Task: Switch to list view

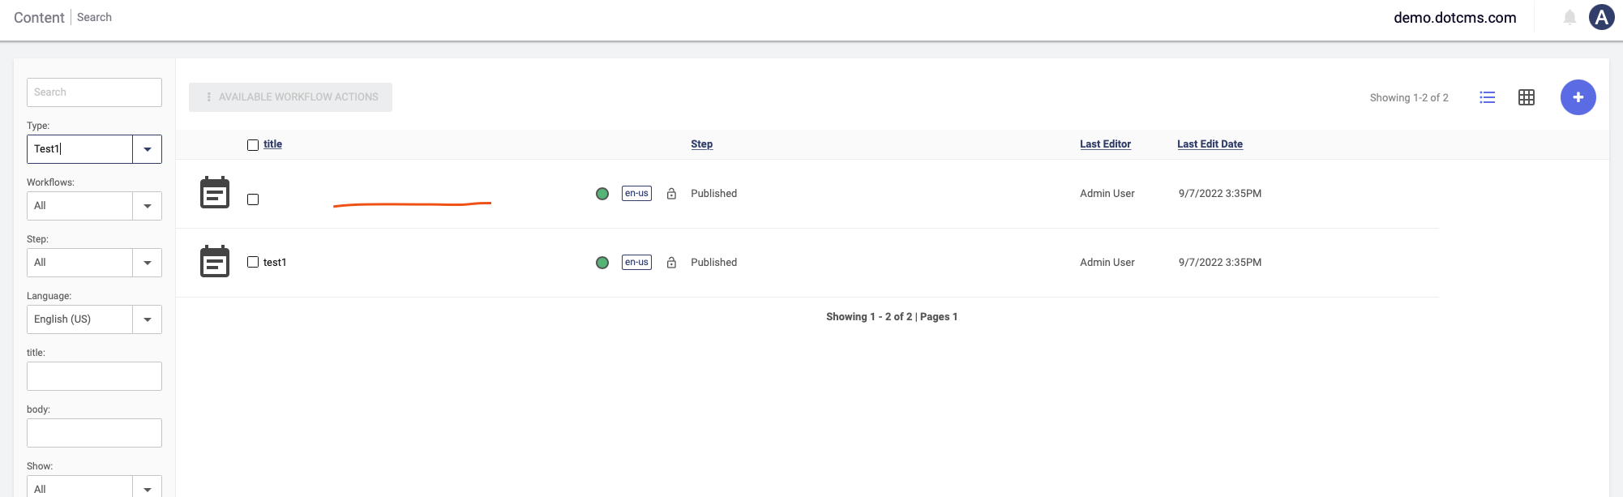Action: (1487, 97)
